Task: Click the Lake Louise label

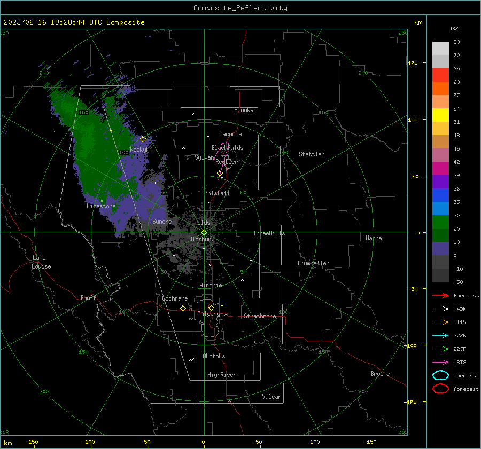Action: pyautogui.click(x=41, y=262)
